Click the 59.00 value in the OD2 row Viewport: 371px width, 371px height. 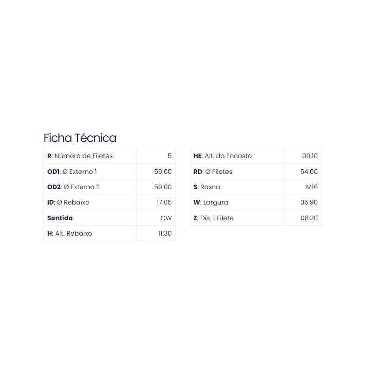(x=163, y=187)
